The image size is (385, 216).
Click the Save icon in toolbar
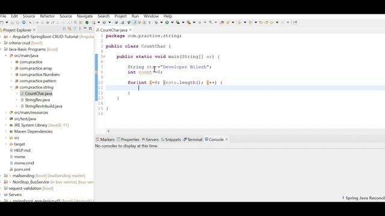pyautogui.click(x=12, y=23)
